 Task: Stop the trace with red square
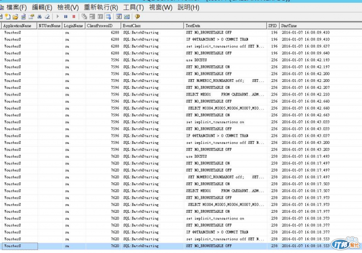[74, 17]
